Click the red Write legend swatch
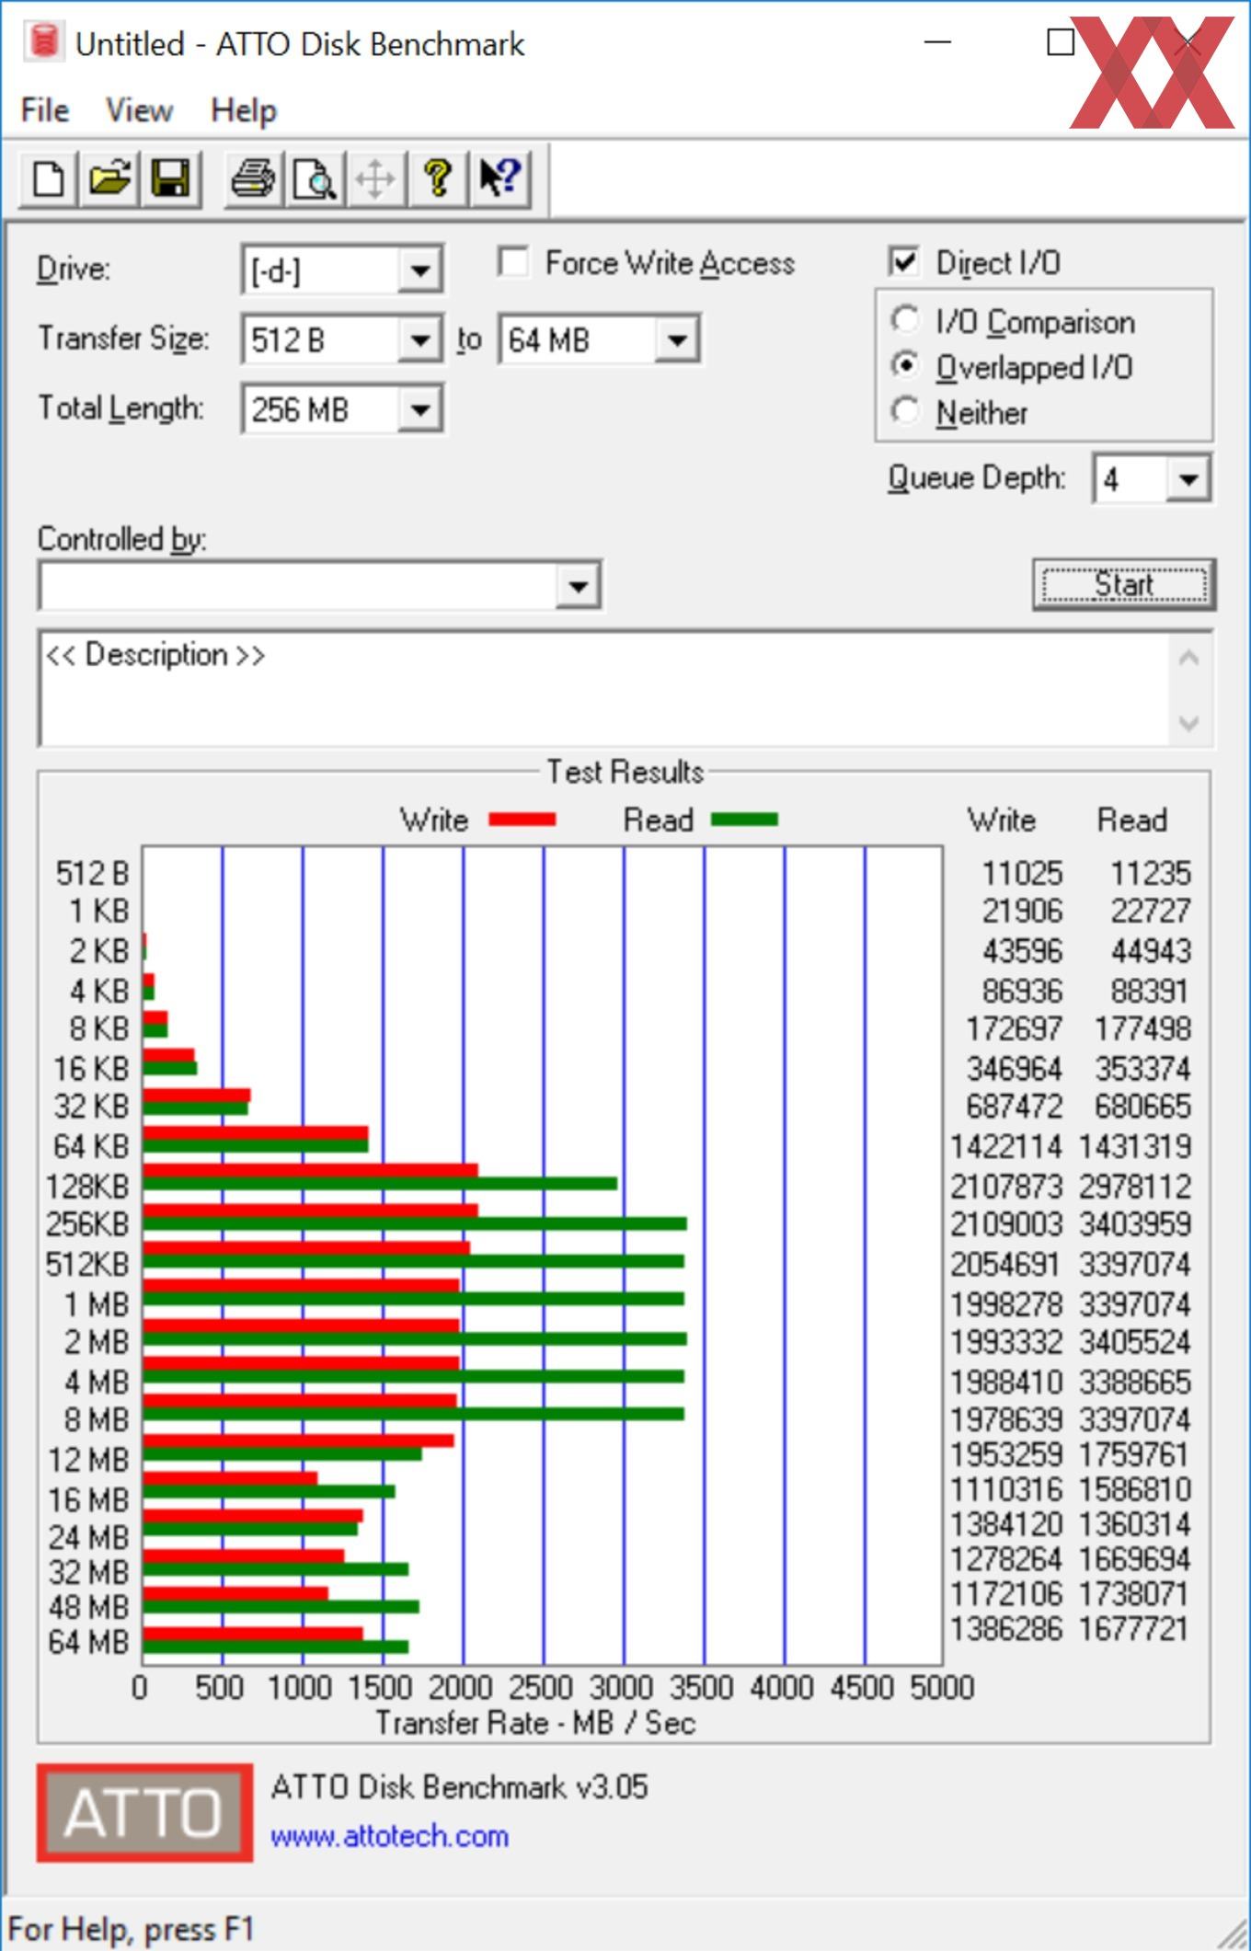 [x=522, y=820]
